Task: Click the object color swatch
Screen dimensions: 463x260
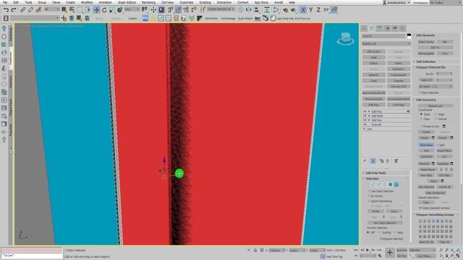Action: pos(409,36)
